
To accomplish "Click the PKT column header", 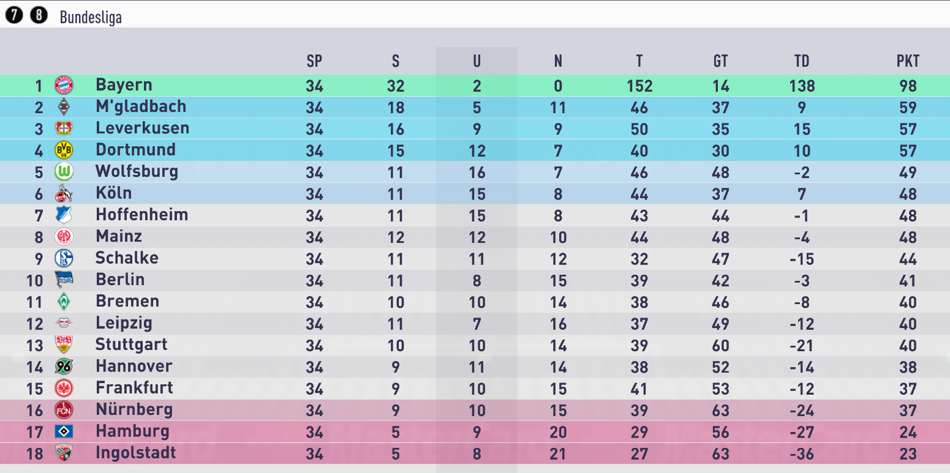I will point(908,61).
